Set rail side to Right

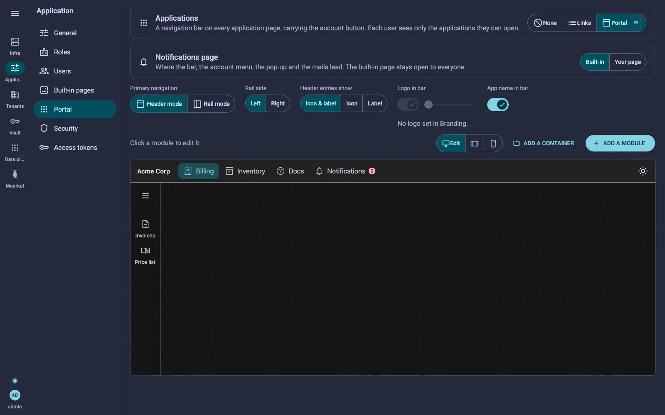pyautogui.click(x=278, y=104)
